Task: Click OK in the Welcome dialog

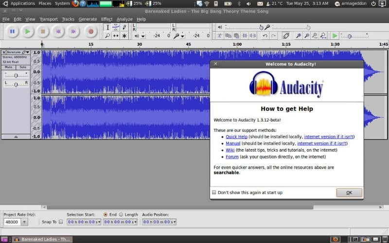Action: click(349, 192)
